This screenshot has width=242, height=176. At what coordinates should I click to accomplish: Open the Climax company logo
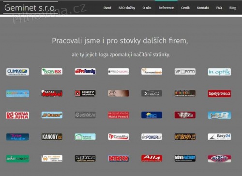point(17,72)
